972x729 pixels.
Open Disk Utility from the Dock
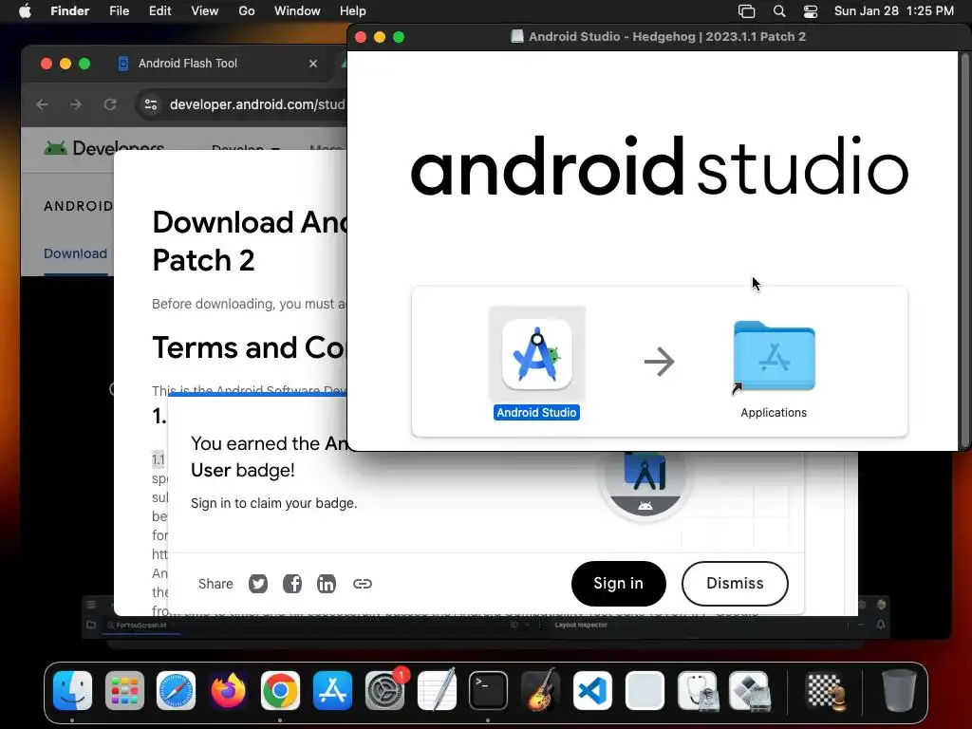coord(698,691)
